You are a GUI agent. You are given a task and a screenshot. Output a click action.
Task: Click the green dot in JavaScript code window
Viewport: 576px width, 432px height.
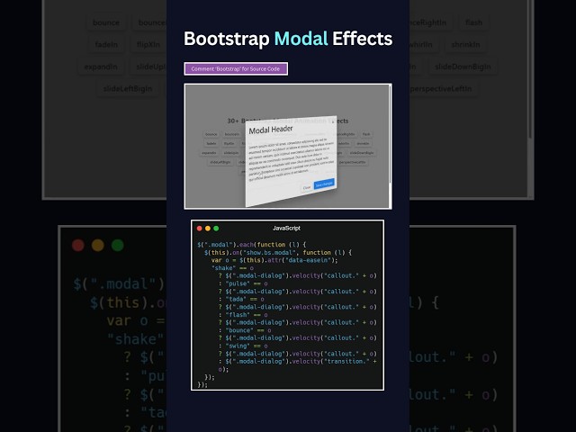(x=216, y=229)
